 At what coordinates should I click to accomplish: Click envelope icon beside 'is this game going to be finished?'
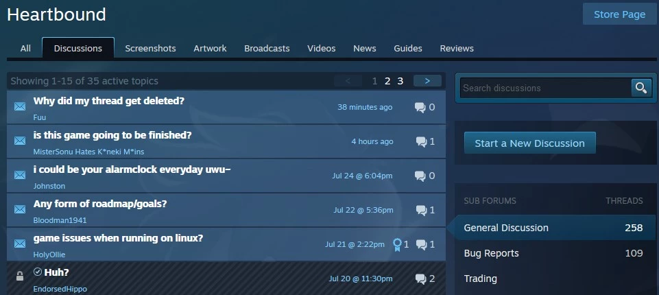[x=20, y=141]
